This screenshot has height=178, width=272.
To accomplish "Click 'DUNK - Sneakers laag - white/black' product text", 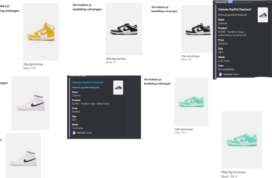I will [91, 104].
